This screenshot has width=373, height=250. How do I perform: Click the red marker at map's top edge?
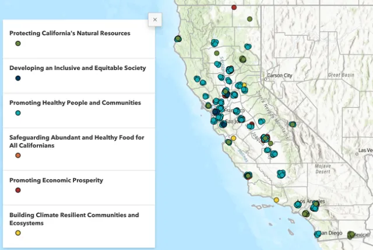[x=234, y=8]
